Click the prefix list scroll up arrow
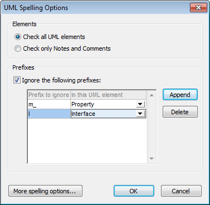This screenshot has height=205, width=210. (x=152, y=95)
